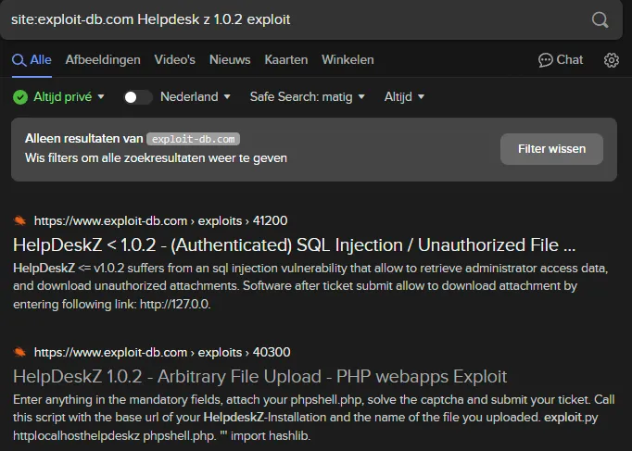Click the favicon of the 40300 result
Screen dimensions: 632x451
point(19,352)
